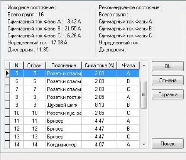
Task: Click the Фаза column header
Action: [x=128, y=65]
